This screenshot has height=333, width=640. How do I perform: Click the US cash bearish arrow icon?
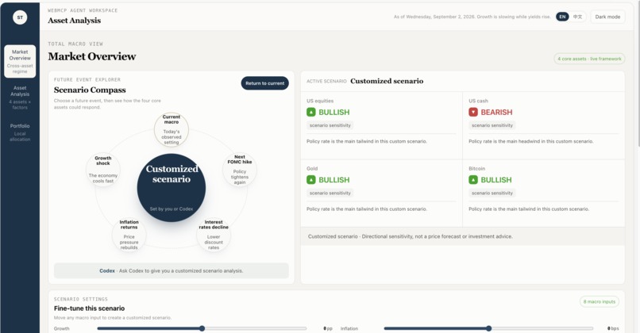473,112
